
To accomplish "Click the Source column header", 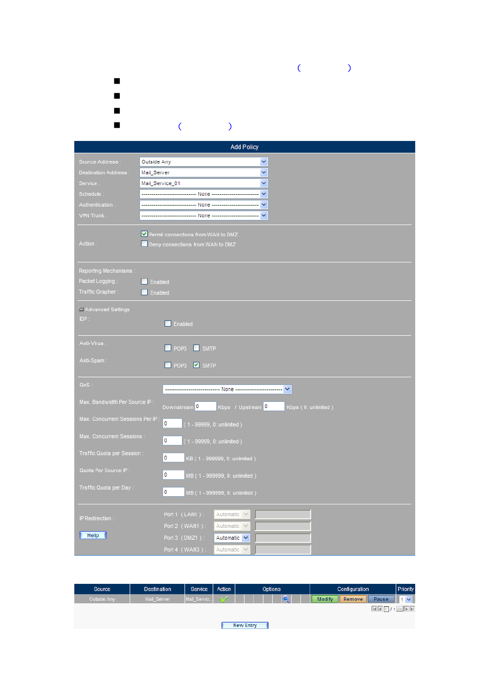I will coord(102,589).
